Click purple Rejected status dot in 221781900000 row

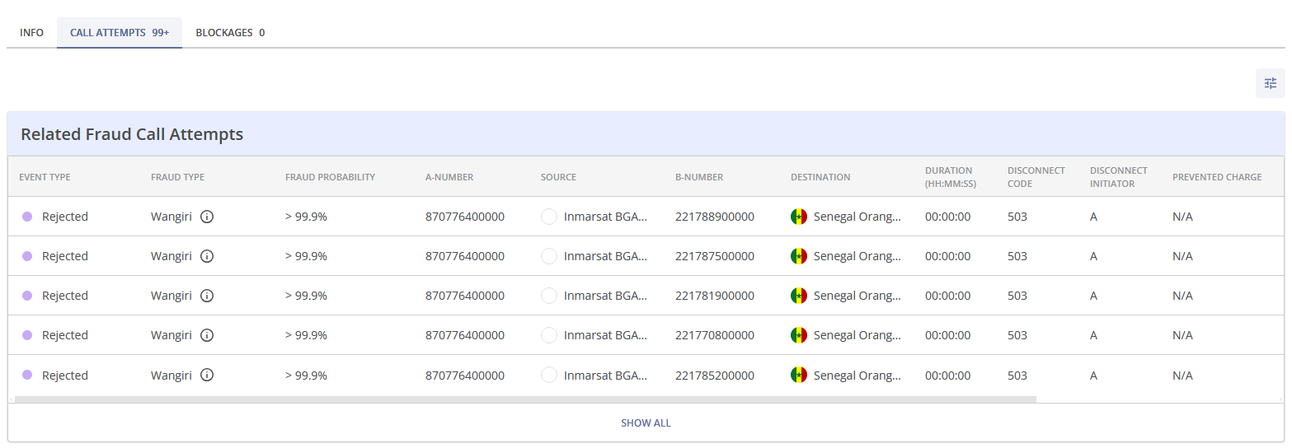click(27, 296)
